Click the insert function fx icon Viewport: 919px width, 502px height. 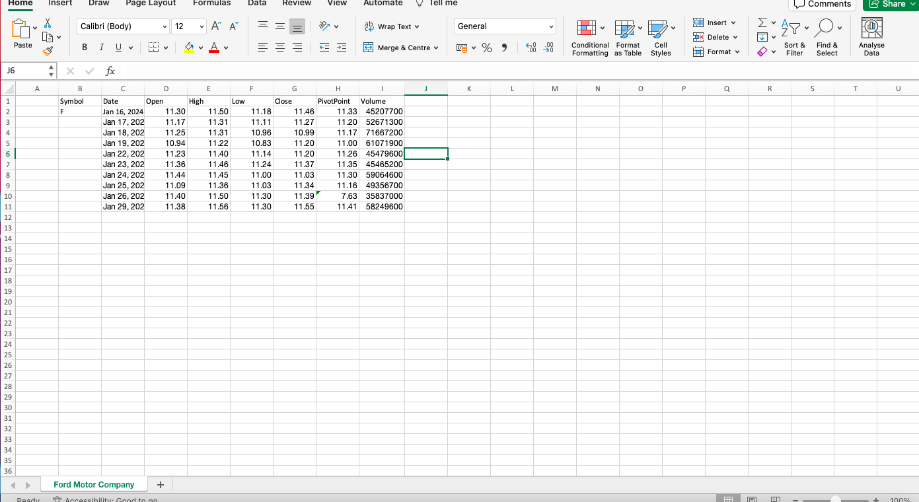coord(110,70)
